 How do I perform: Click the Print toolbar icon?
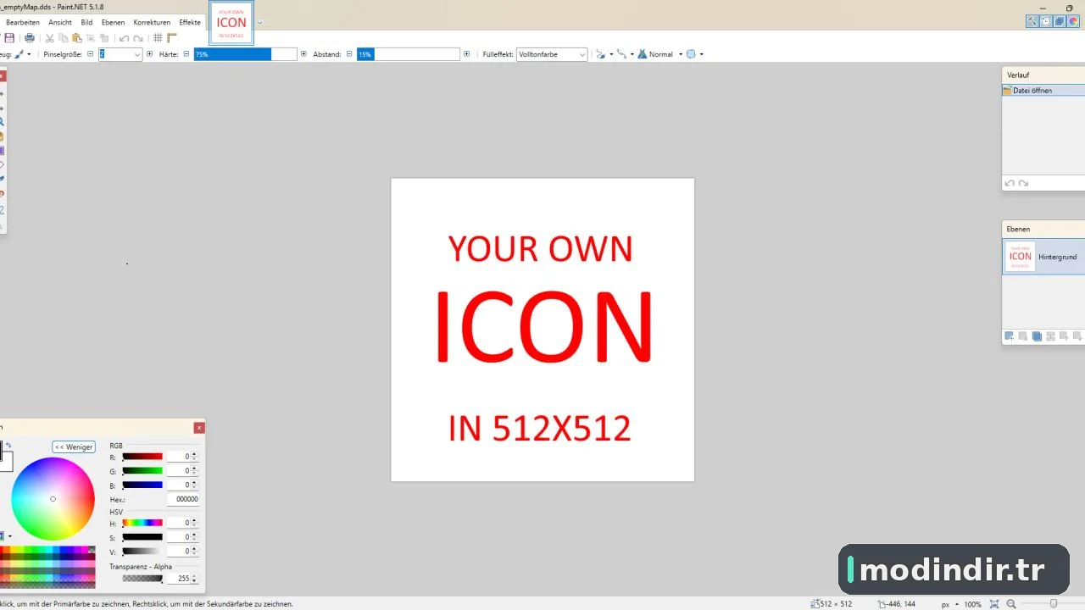pos(30,38)
